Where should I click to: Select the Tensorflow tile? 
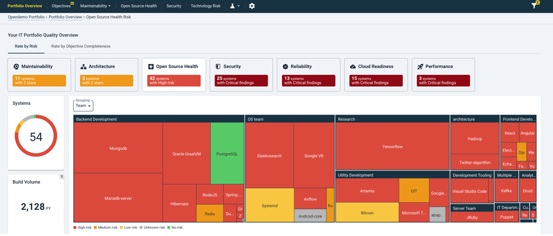(393, 146)
